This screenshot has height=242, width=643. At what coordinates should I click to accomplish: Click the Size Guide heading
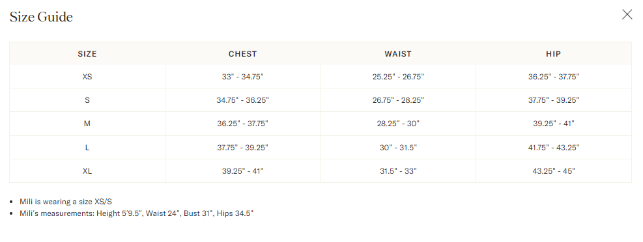click(x=41, y=17)
